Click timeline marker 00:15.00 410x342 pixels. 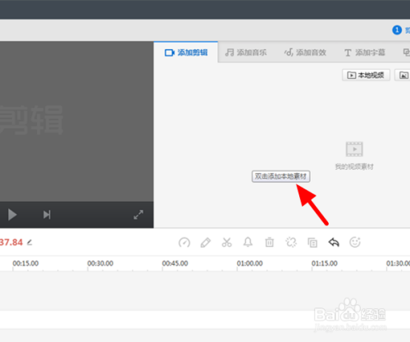tap(25, 263)
